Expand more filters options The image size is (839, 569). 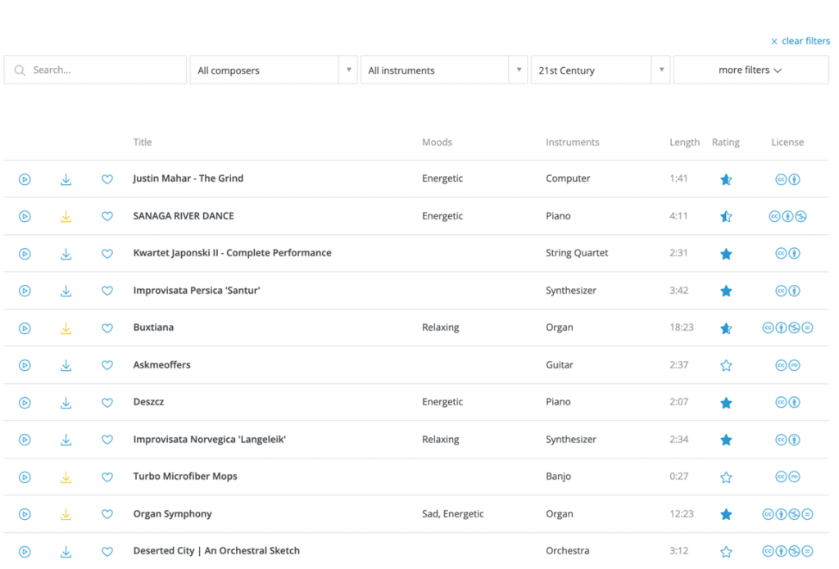pyautogui.click(x=751, y=70)
